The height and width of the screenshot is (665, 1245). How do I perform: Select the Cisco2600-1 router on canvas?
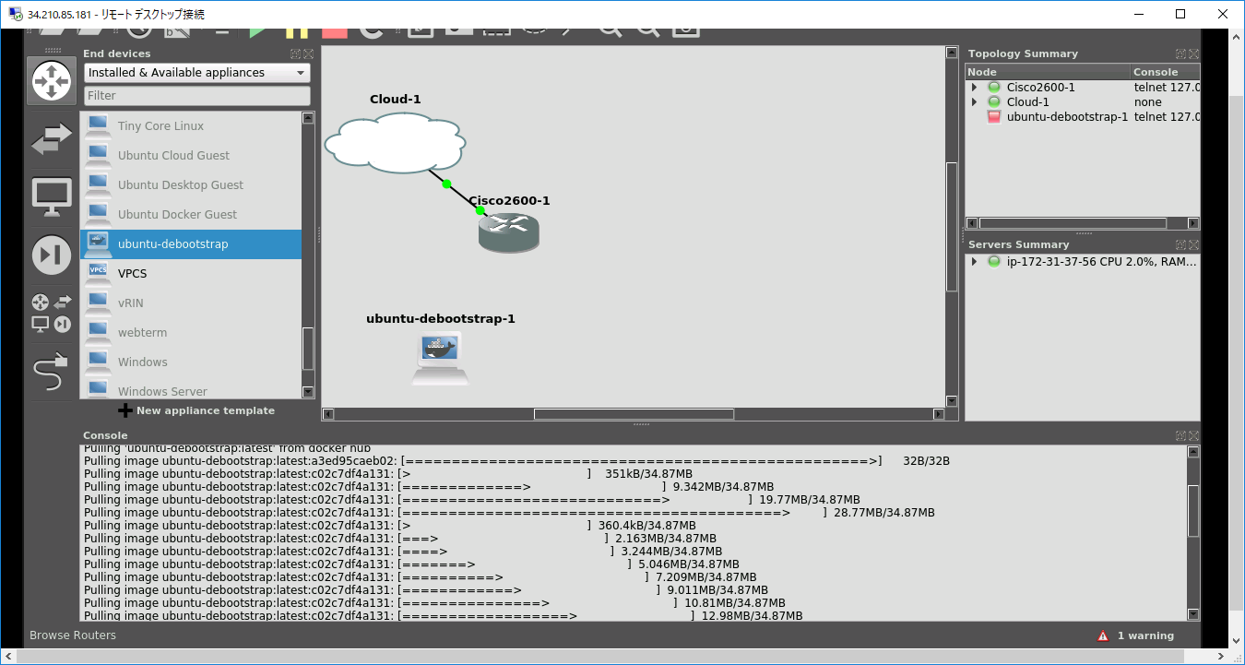(x=508, y=232)
